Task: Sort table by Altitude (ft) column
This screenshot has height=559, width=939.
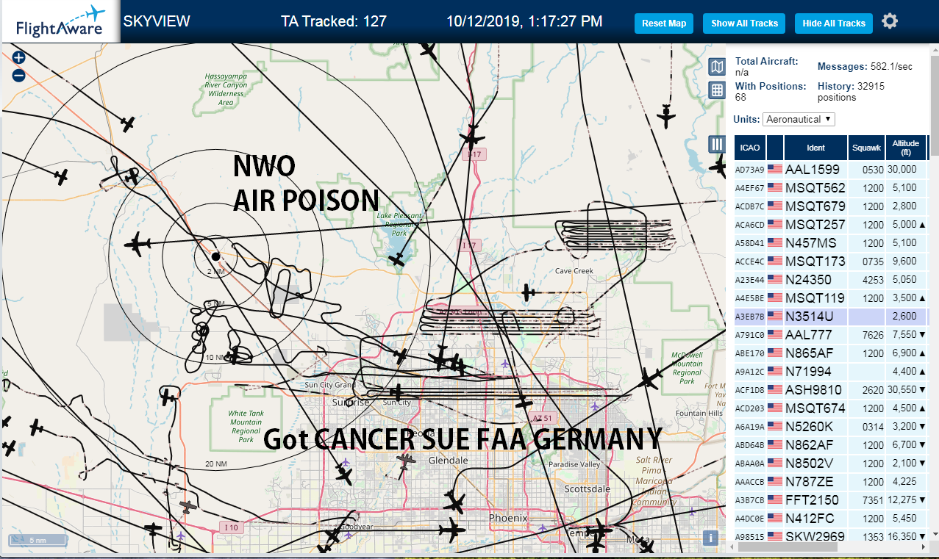Action: pos(906,148)
